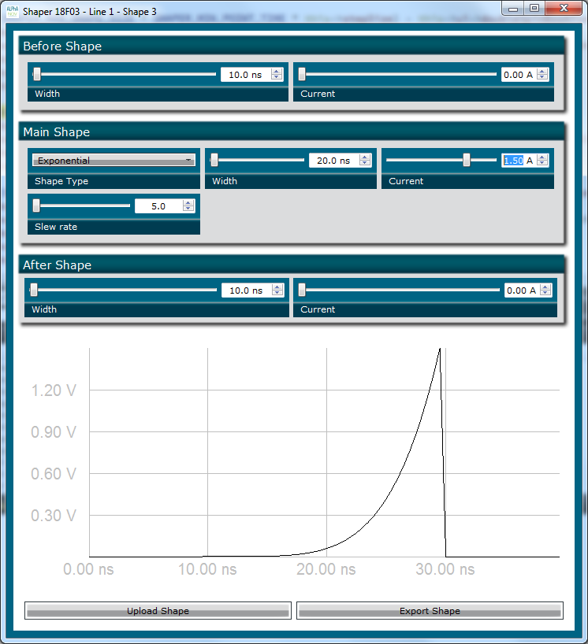Click the Slew rate 5.0 value field

(158, 206)
